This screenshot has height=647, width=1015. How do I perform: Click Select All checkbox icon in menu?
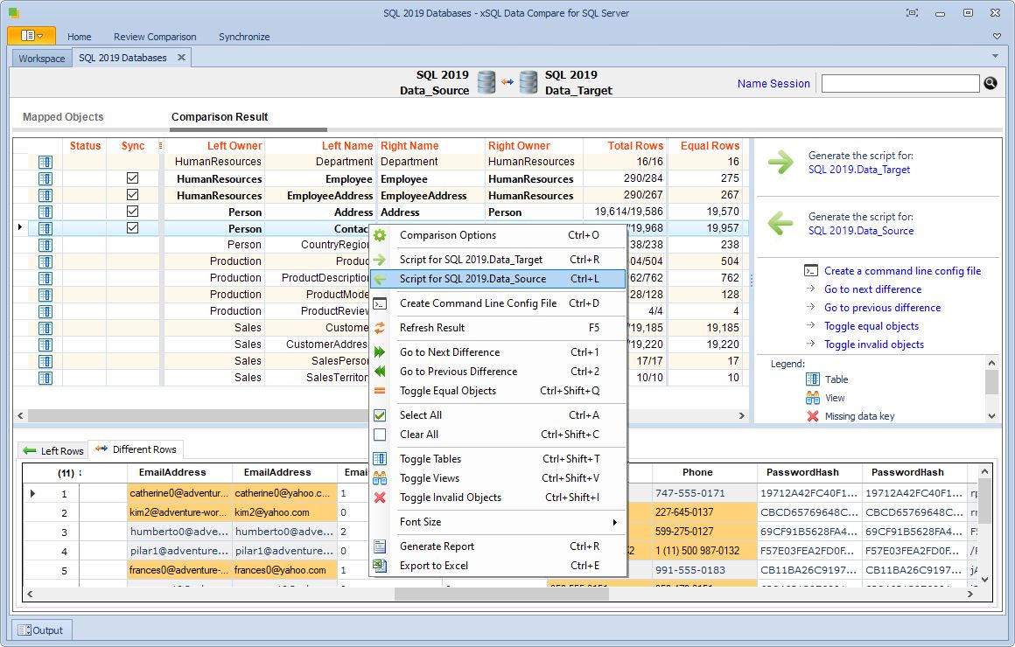pos(380,415)
